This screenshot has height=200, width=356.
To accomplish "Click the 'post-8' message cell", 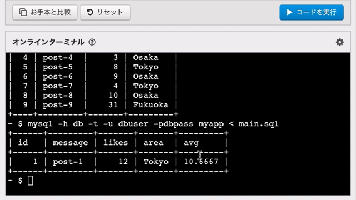I will pos(58,95).
